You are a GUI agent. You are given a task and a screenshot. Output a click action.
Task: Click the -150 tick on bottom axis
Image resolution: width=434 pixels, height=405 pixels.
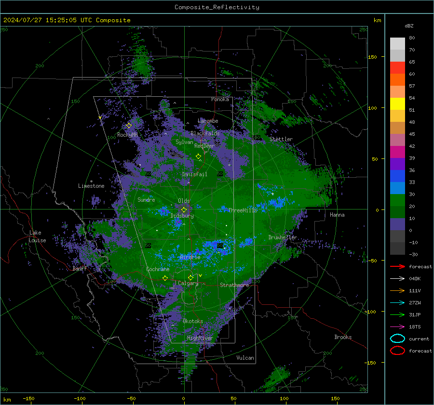pyautogui.click(x=28, y=398)
